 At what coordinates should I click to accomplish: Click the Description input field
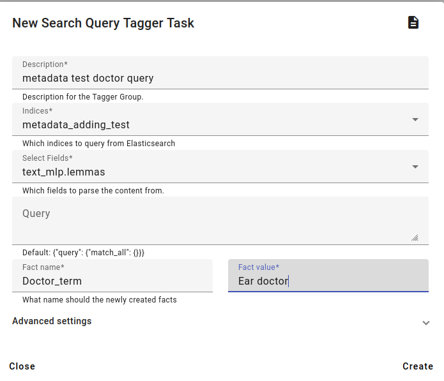coord(220,73)
